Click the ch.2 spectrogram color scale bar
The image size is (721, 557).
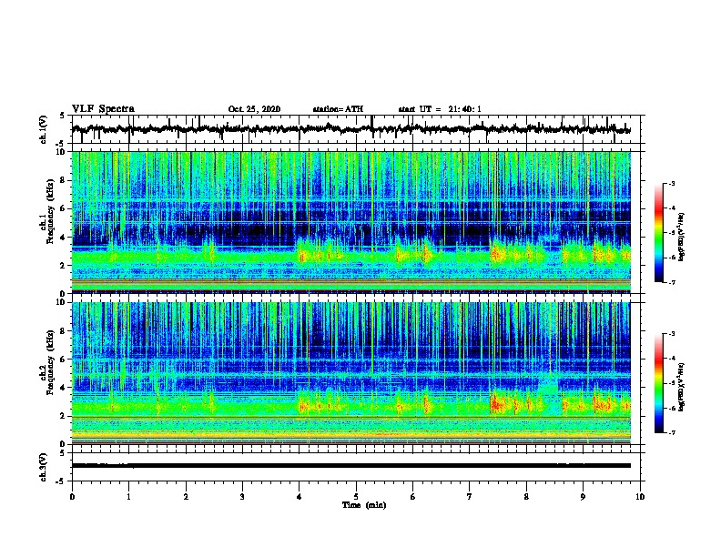coord(659,383)
